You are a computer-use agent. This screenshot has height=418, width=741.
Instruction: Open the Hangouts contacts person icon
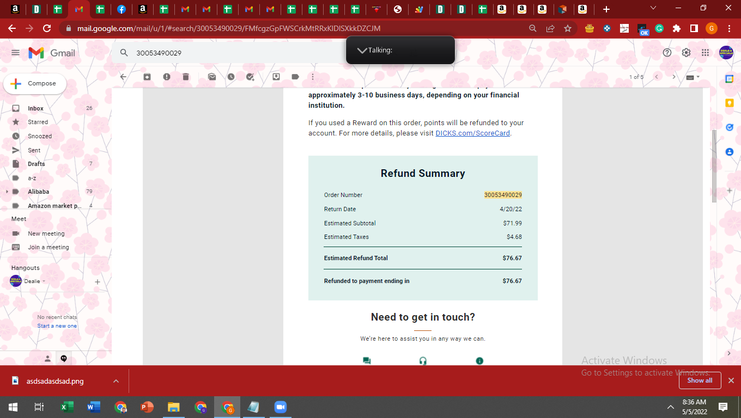point(47,358)
